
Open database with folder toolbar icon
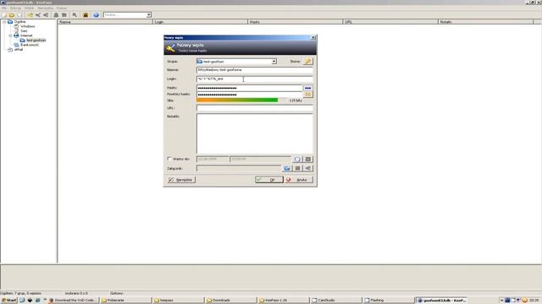12,15
